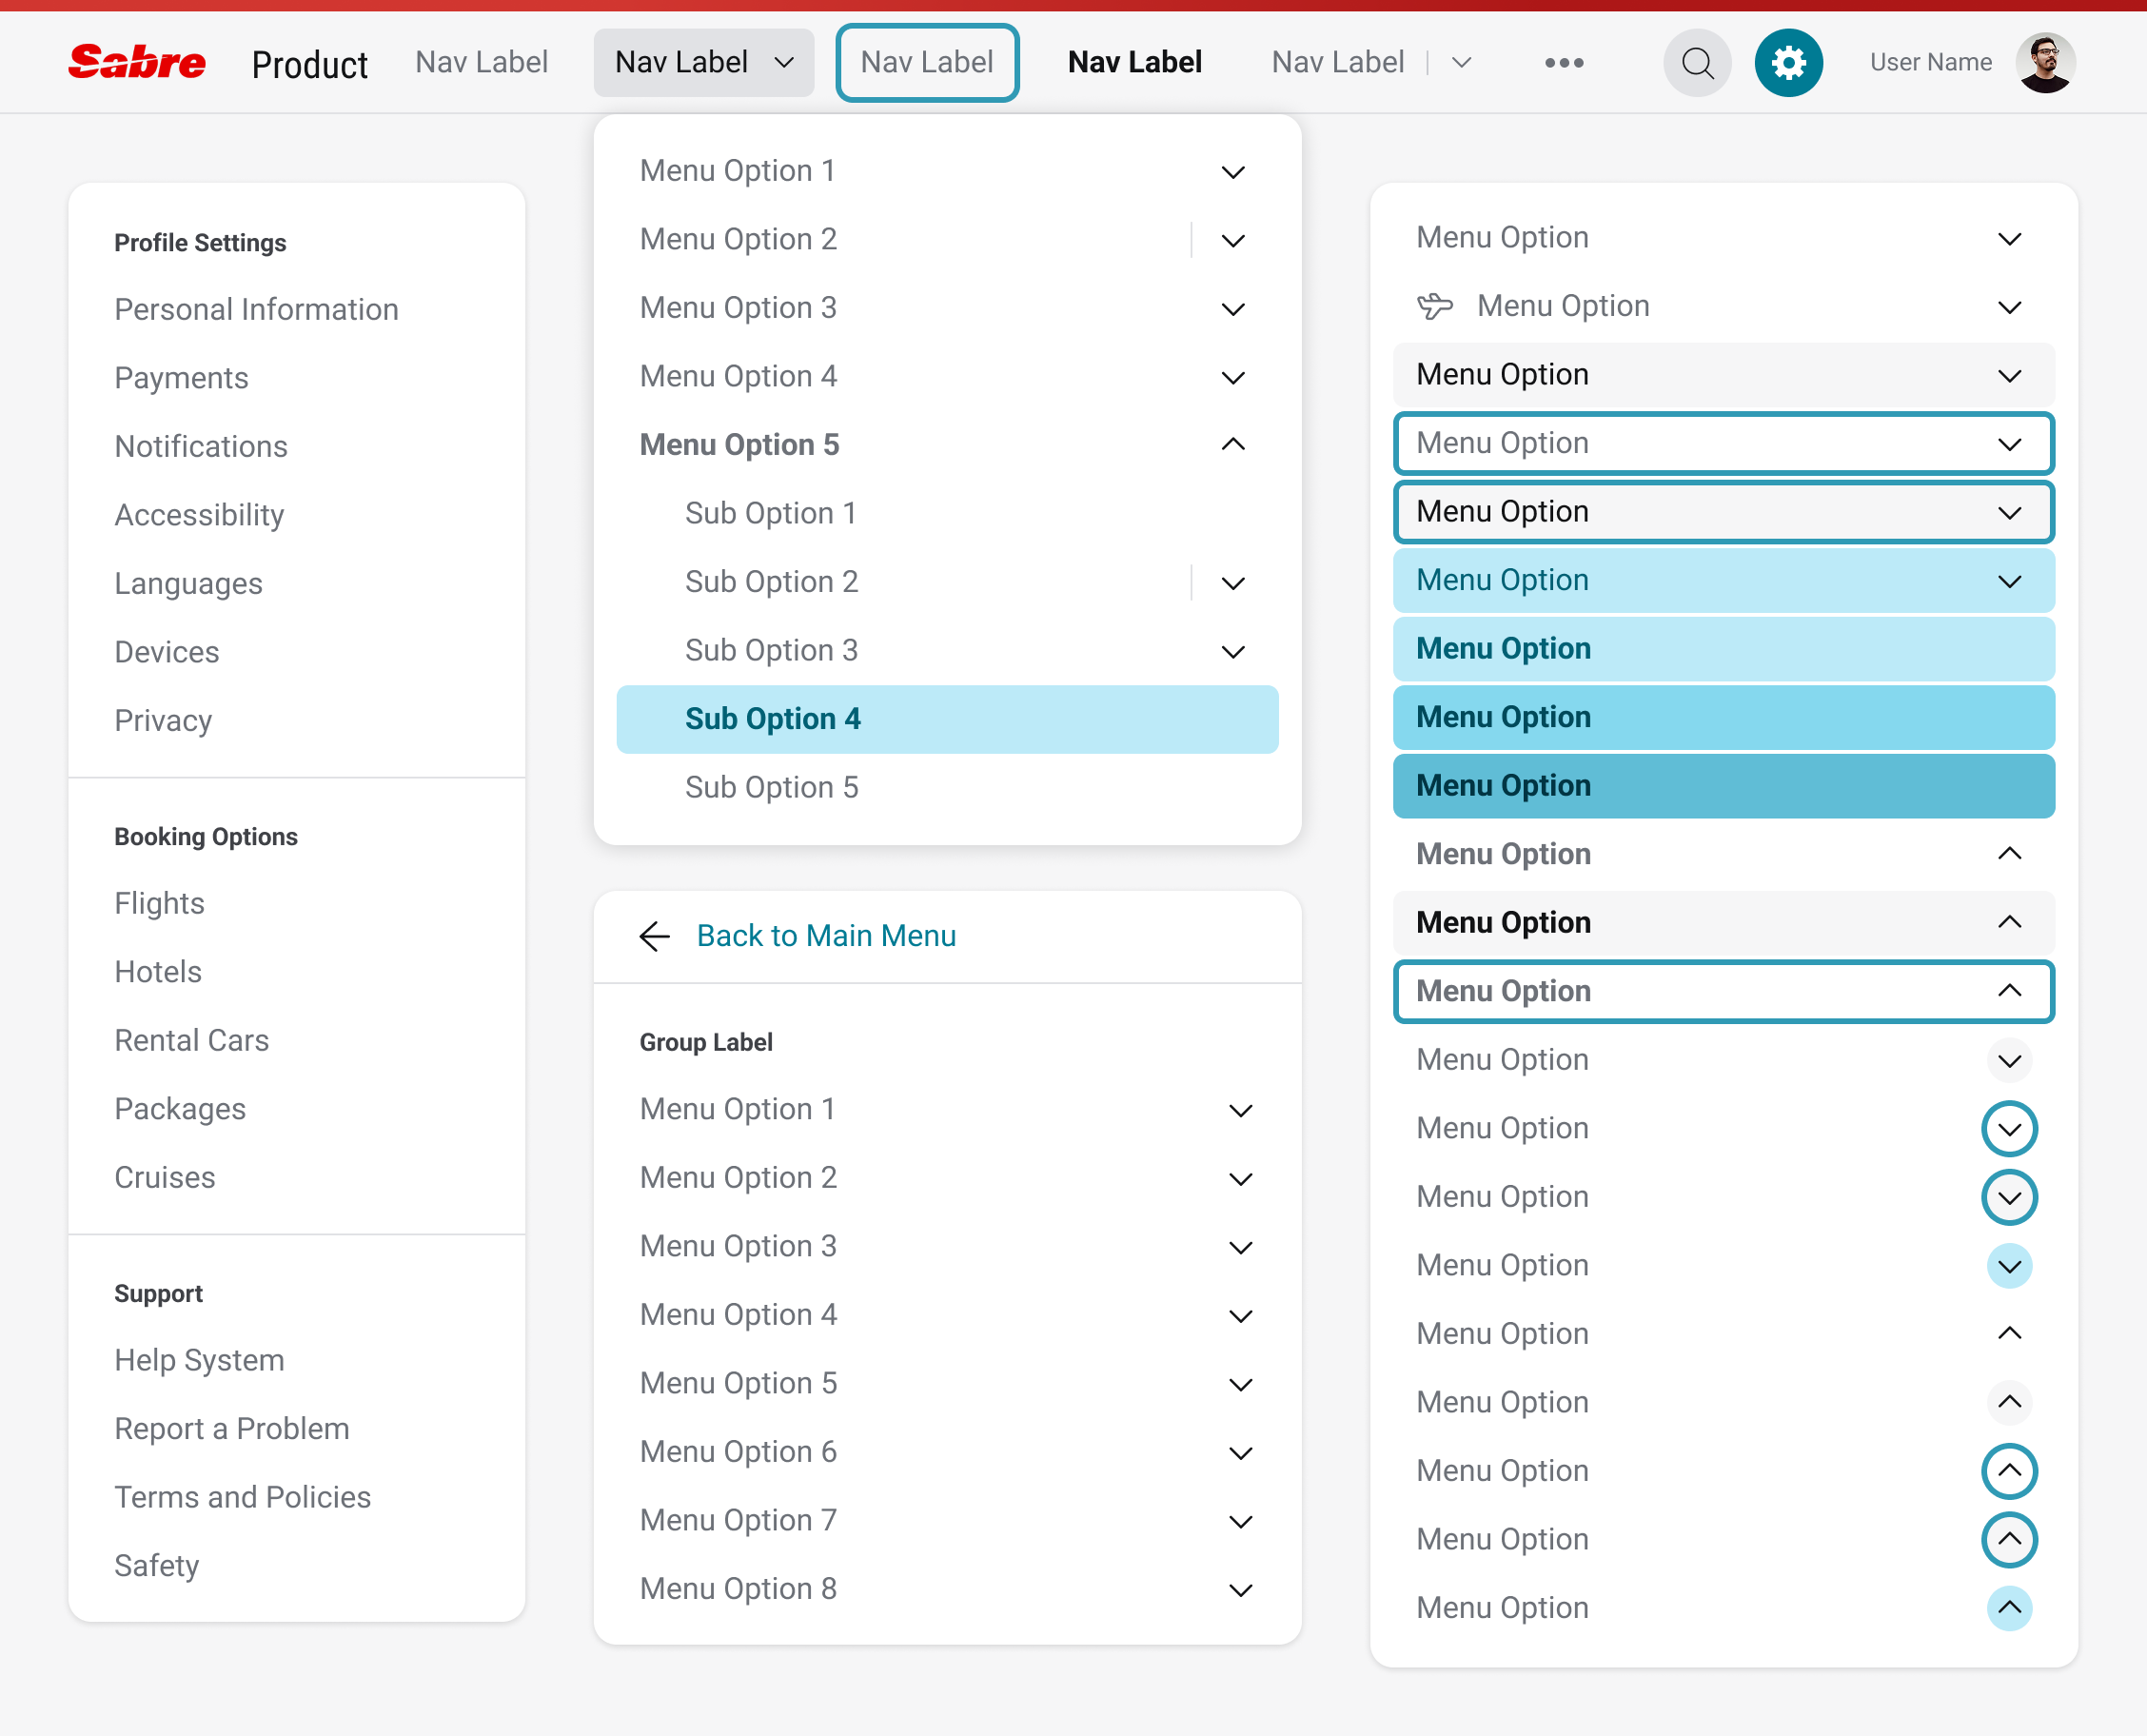Open the search icon in the top bar
The width and height of the screenshot is (2147, 1736).
tap(1697, 62)
